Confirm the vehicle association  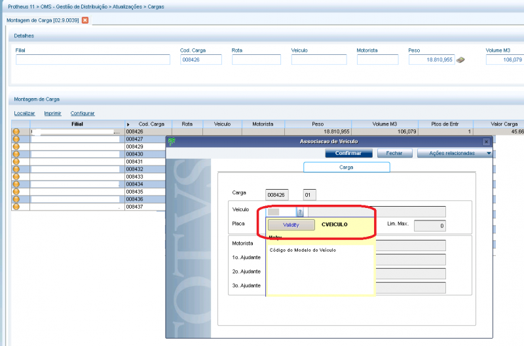coord(348,153)
